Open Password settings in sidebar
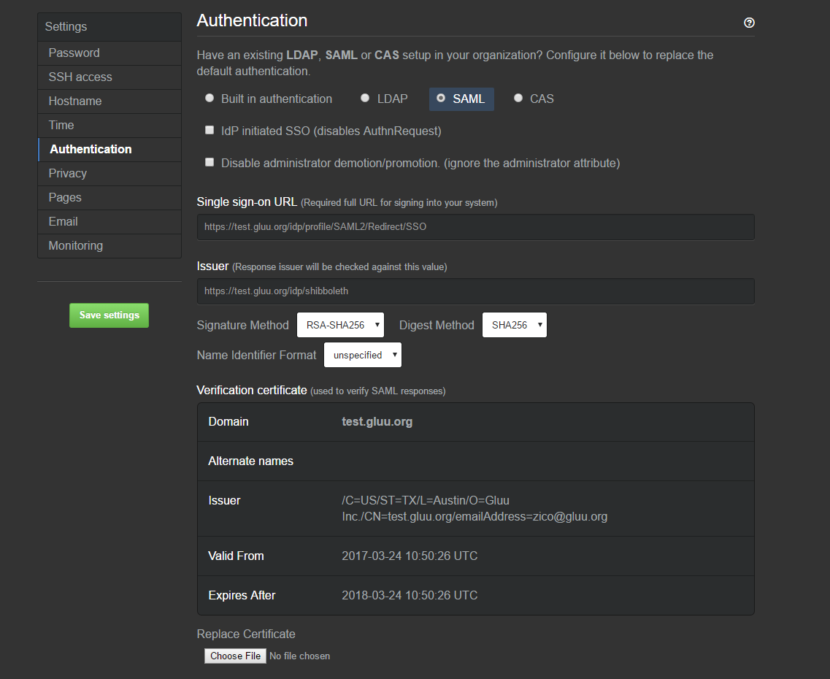The height and width of the screenshot is (679, 830). tap(74, 53)
